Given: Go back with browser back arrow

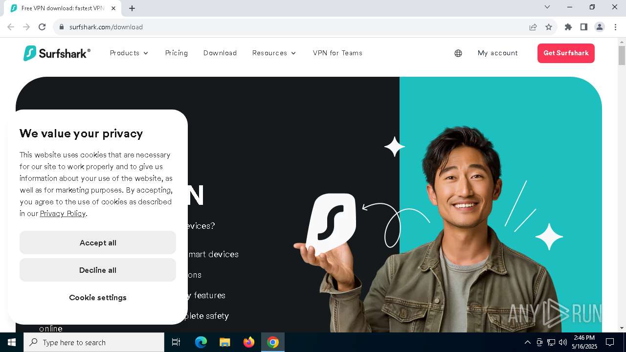Looking at the screenshot, I should (x=11, y=27).
